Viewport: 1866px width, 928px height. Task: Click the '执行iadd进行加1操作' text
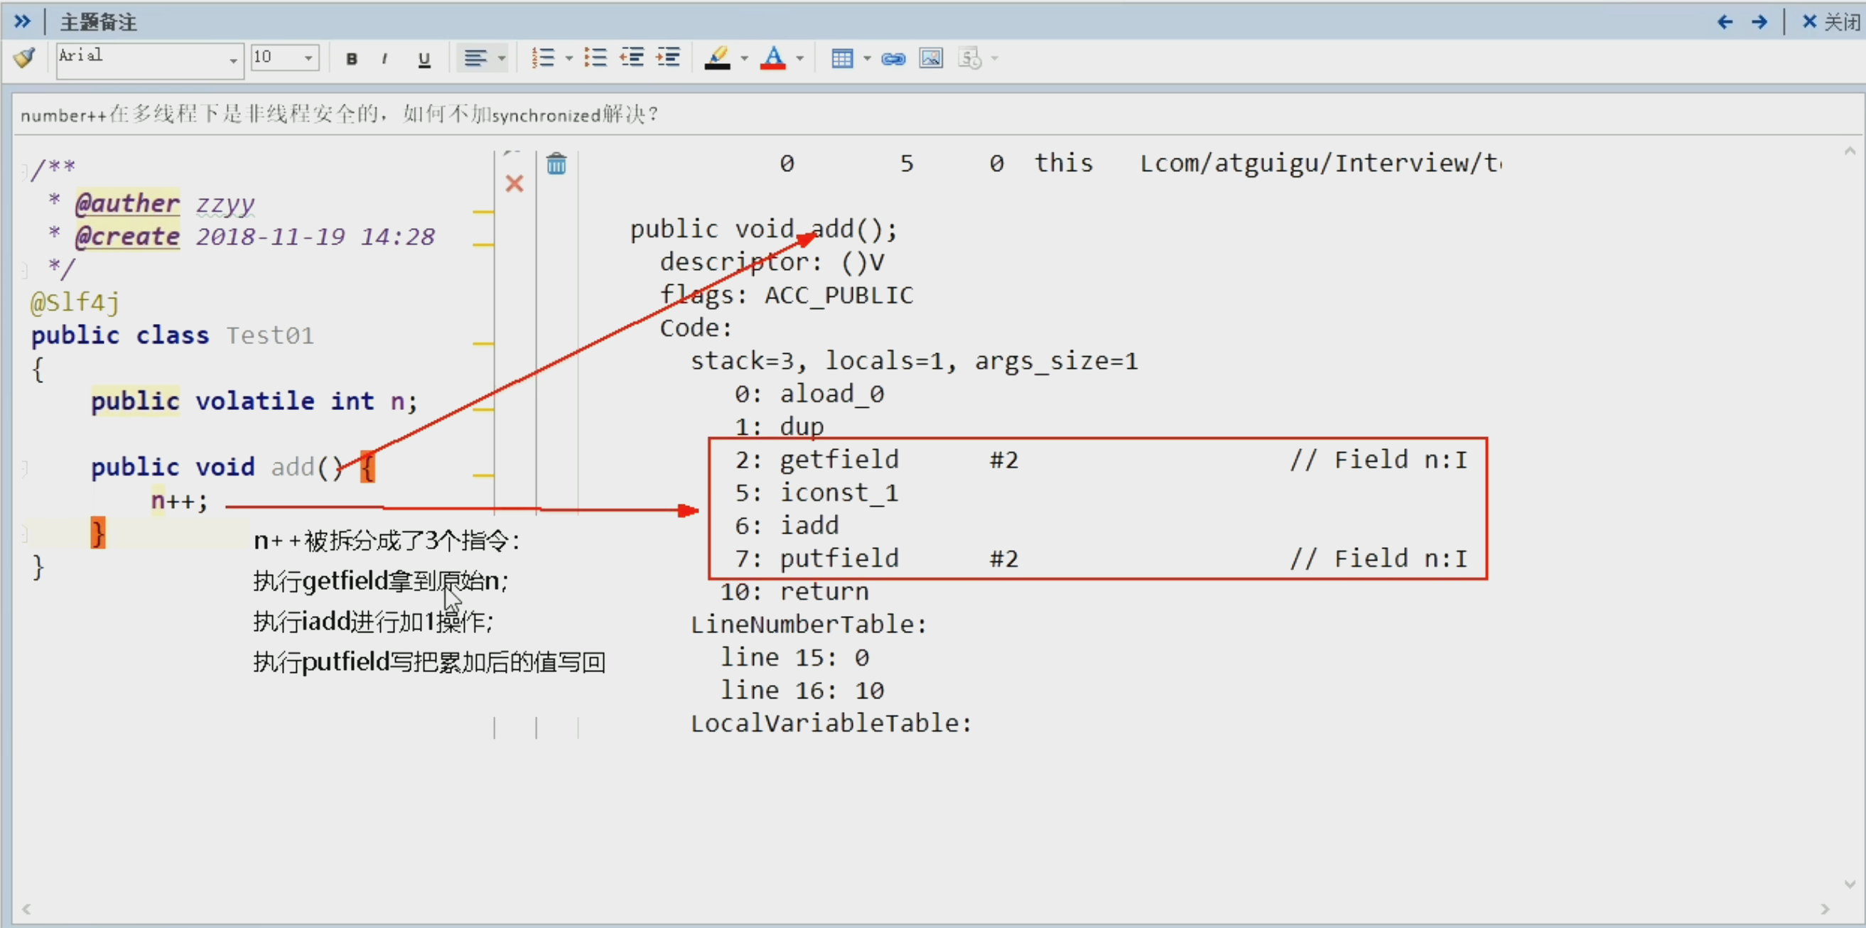point(373,622)
